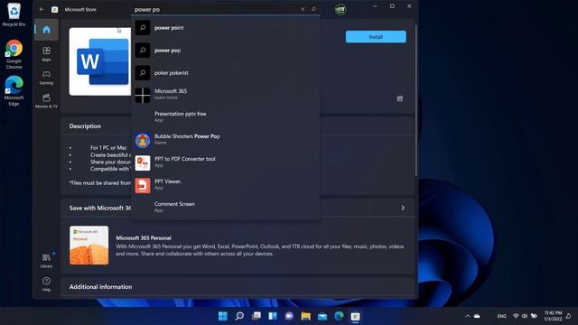Open PPT to PDF Converter tool suggestion
The width and height of the screenshot is (578, 325).
(225, 162)
